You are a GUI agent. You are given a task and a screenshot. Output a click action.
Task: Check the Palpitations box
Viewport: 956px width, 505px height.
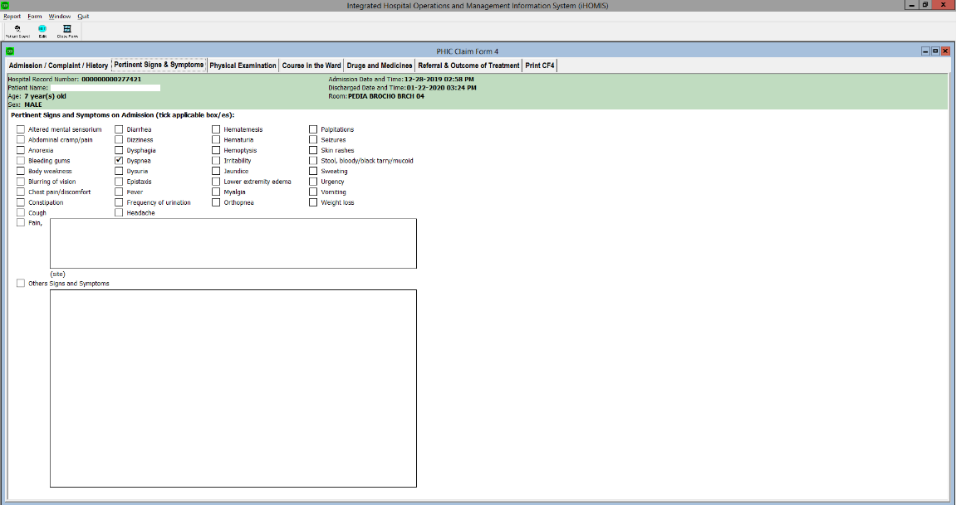313,129
